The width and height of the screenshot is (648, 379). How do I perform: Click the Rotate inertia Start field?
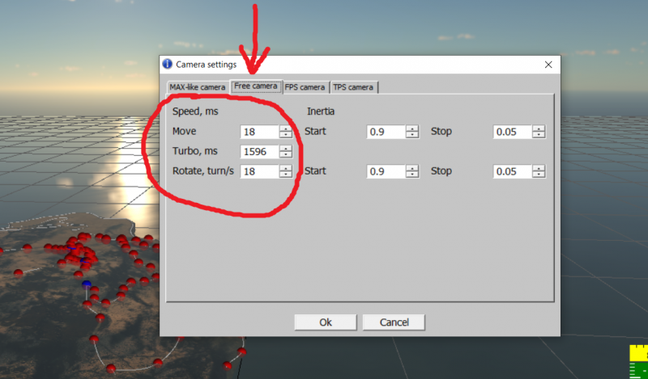386,171
